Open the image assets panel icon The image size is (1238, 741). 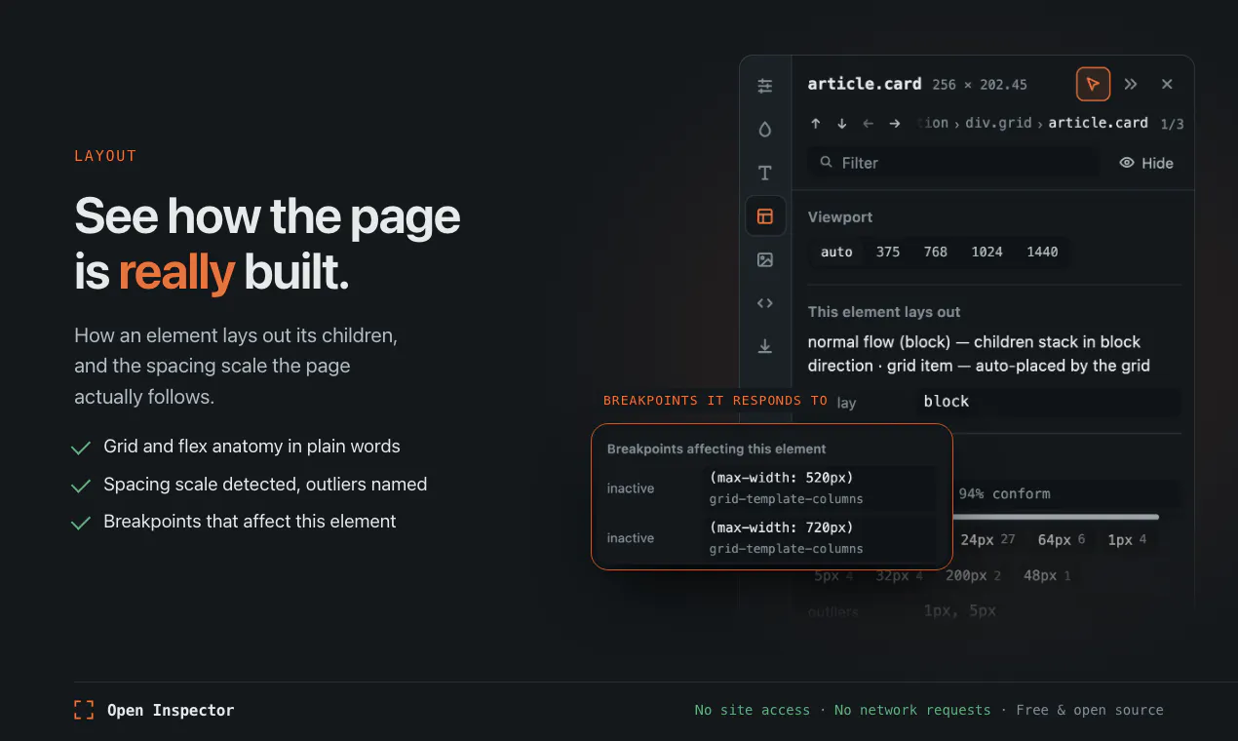click(x=765, y=259)
